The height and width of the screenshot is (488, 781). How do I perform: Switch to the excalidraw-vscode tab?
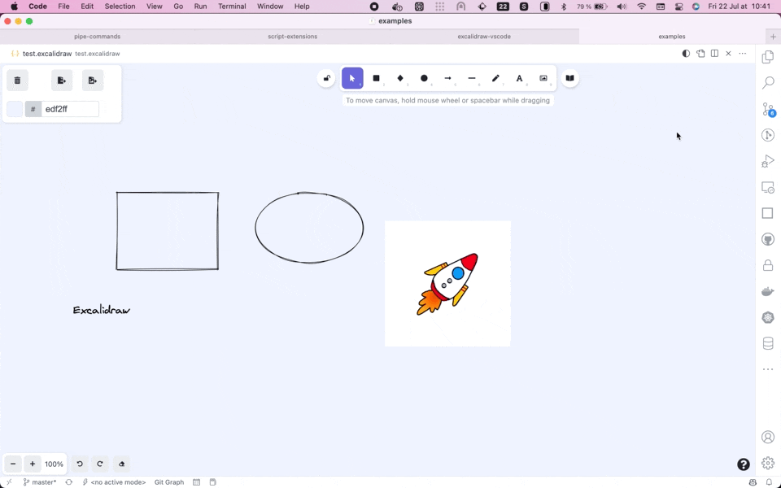click(x=484, y=37)
